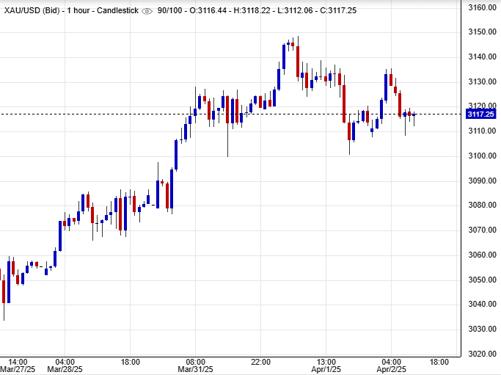The width and height of the screenshot is (501, 375).
Task: Select the close value C:3117.25
Action: pyautogui.click(x=344, y=11)
